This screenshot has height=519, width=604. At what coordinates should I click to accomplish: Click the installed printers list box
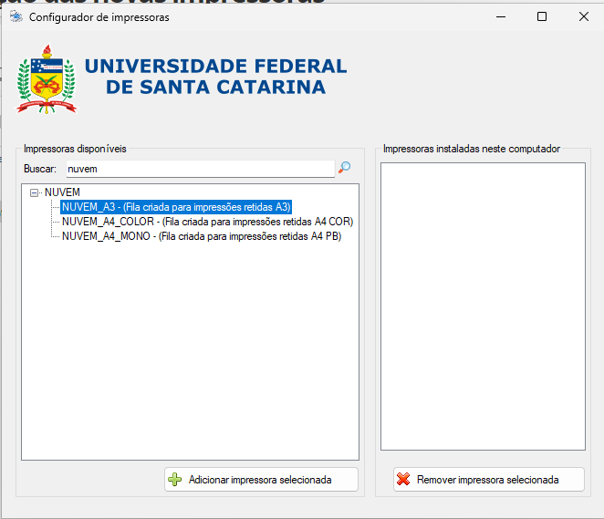pos(483,306)
